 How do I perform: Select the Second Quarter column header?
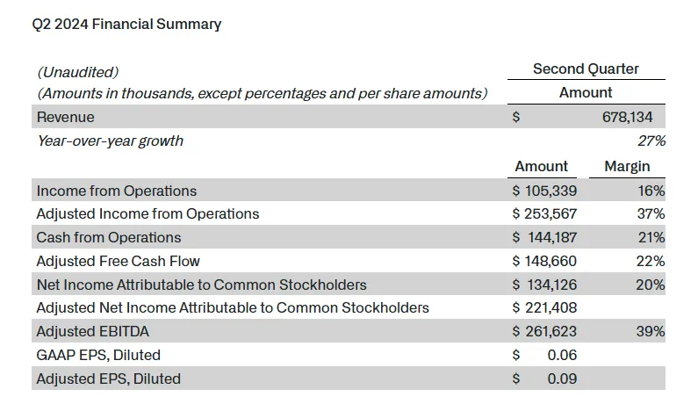coord(586,69)
